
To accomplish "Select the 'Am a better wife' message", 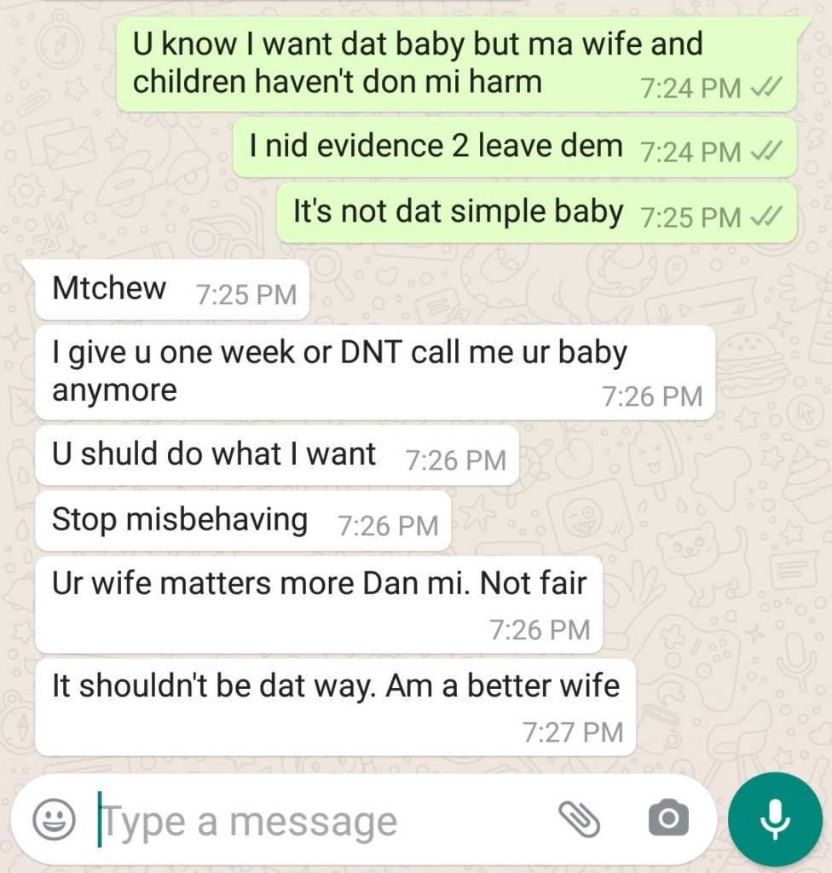I will pyautogui.click(x=335, y=707).
